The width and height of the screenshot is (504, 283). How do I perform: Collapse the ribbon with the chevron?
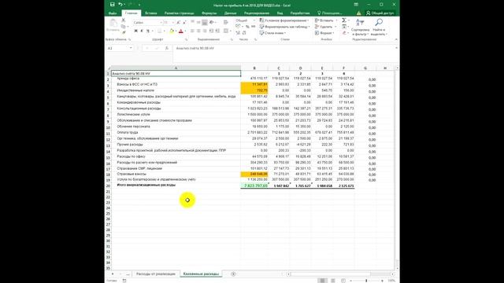click(396, 39)
